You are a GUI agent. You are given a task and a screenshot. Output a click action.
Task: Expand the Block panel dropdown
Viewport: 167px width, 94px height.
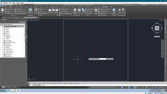41,15
